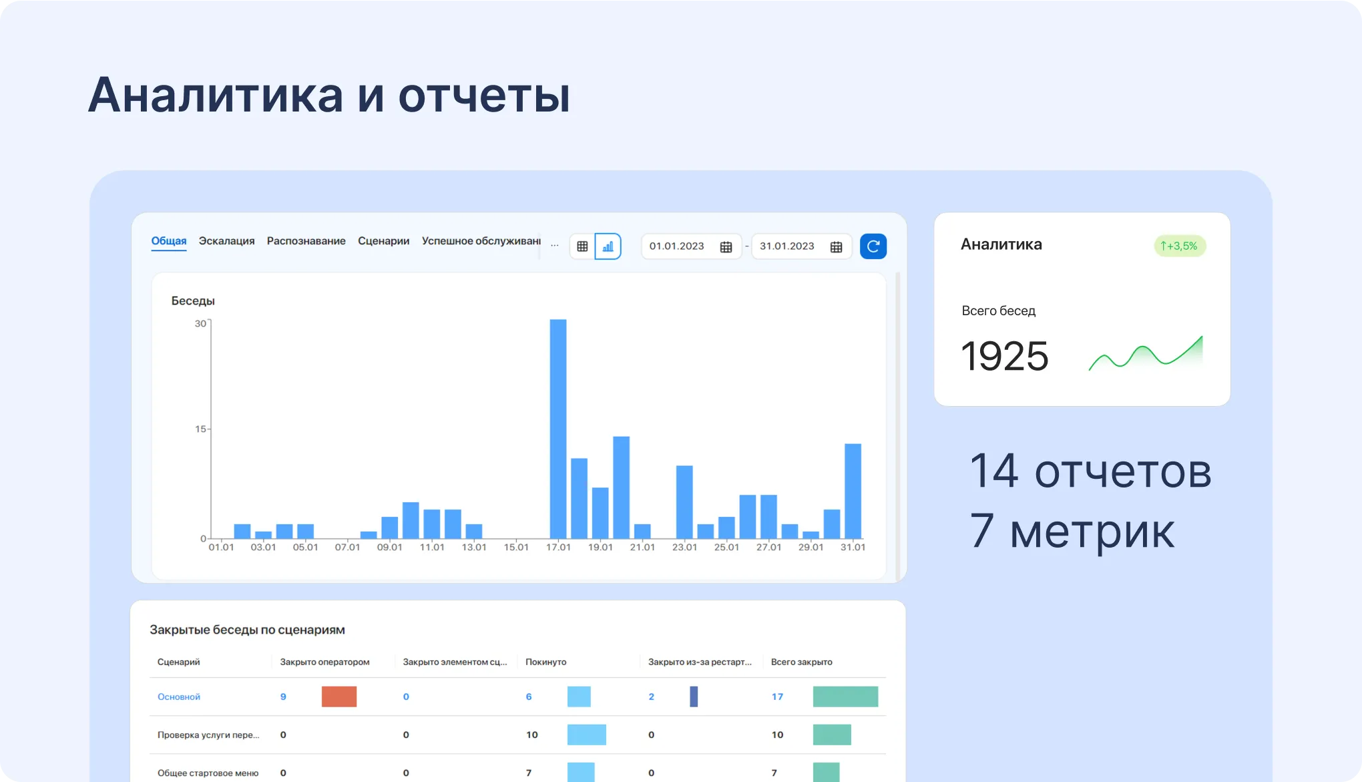
Task: Click the red bar for Закрыто оператором
Action: click(339, 697)
